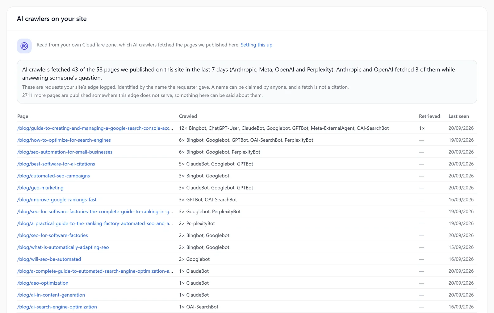Open the /blog/ai-in-content-generation link

51,295
